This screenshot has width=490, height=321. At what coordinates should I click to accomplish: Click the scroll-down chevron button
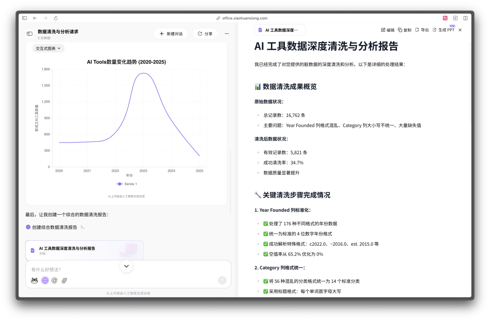click(126, 266)
